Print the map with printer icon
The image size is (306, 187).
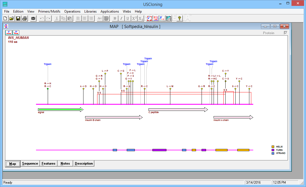[x=25, y=18]
